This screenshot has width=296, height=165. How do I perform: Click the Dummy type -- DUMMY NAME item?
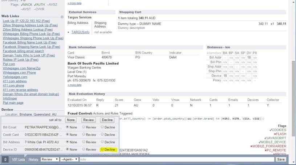(139, 24)
